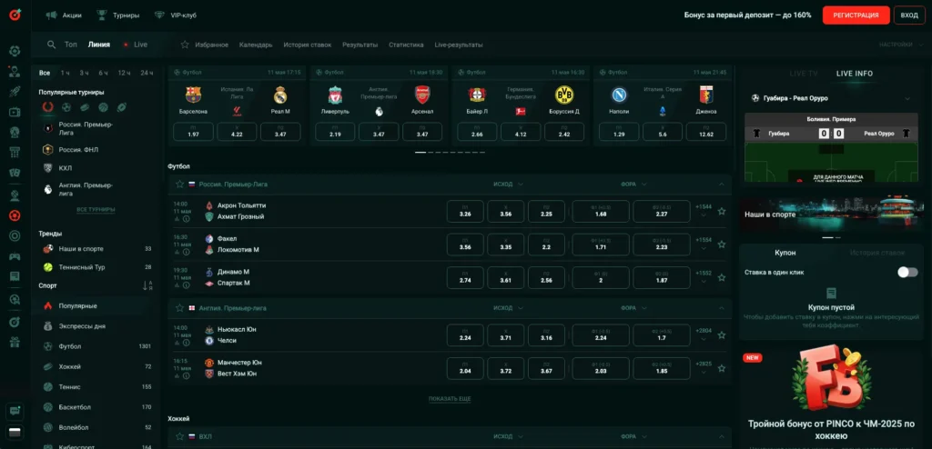932x449 pixels.
Task: Open the История ставок tab in the coupon panel
Action: click(876, 253)
